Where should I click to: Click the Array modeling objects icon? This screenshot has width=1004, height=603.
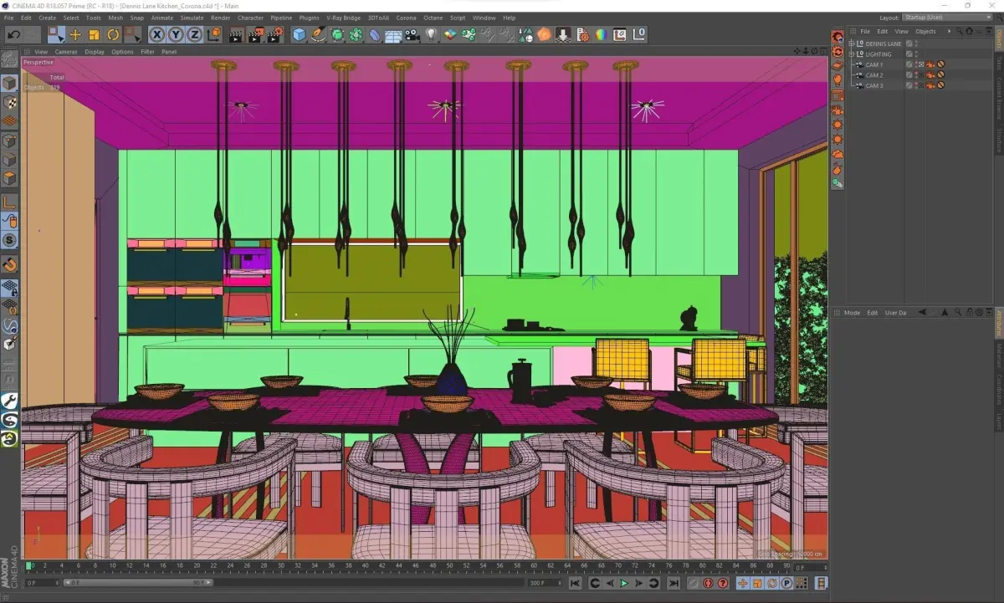coord(356,34)
